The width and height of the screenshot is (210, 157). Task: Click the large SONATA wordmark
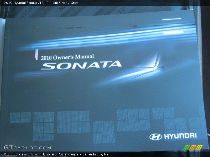[81, 65]
